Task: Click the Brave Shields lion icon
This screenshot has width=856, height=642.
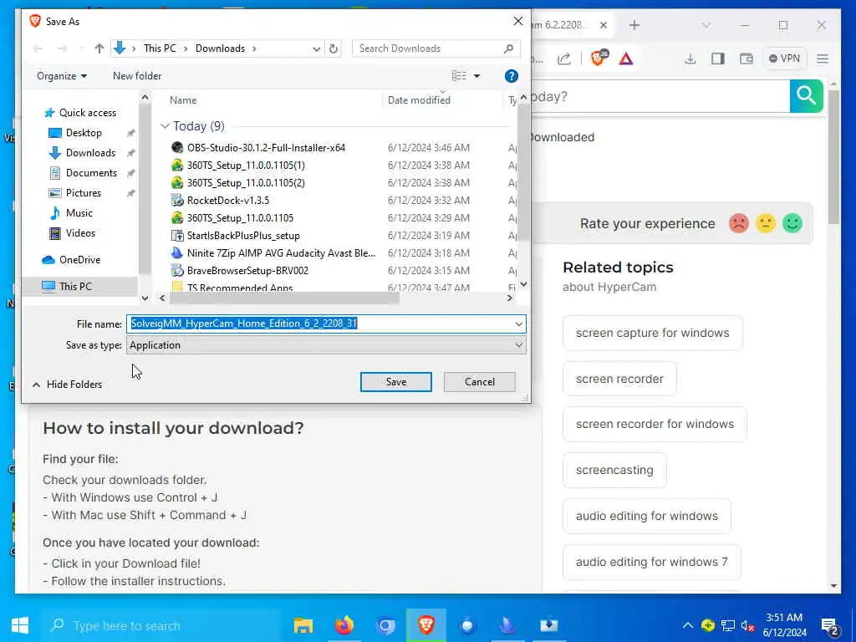Action: click(x=599, y=58)
